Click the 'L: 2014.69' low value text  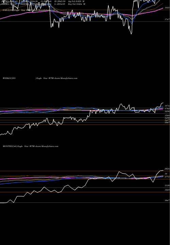(60, 4)
